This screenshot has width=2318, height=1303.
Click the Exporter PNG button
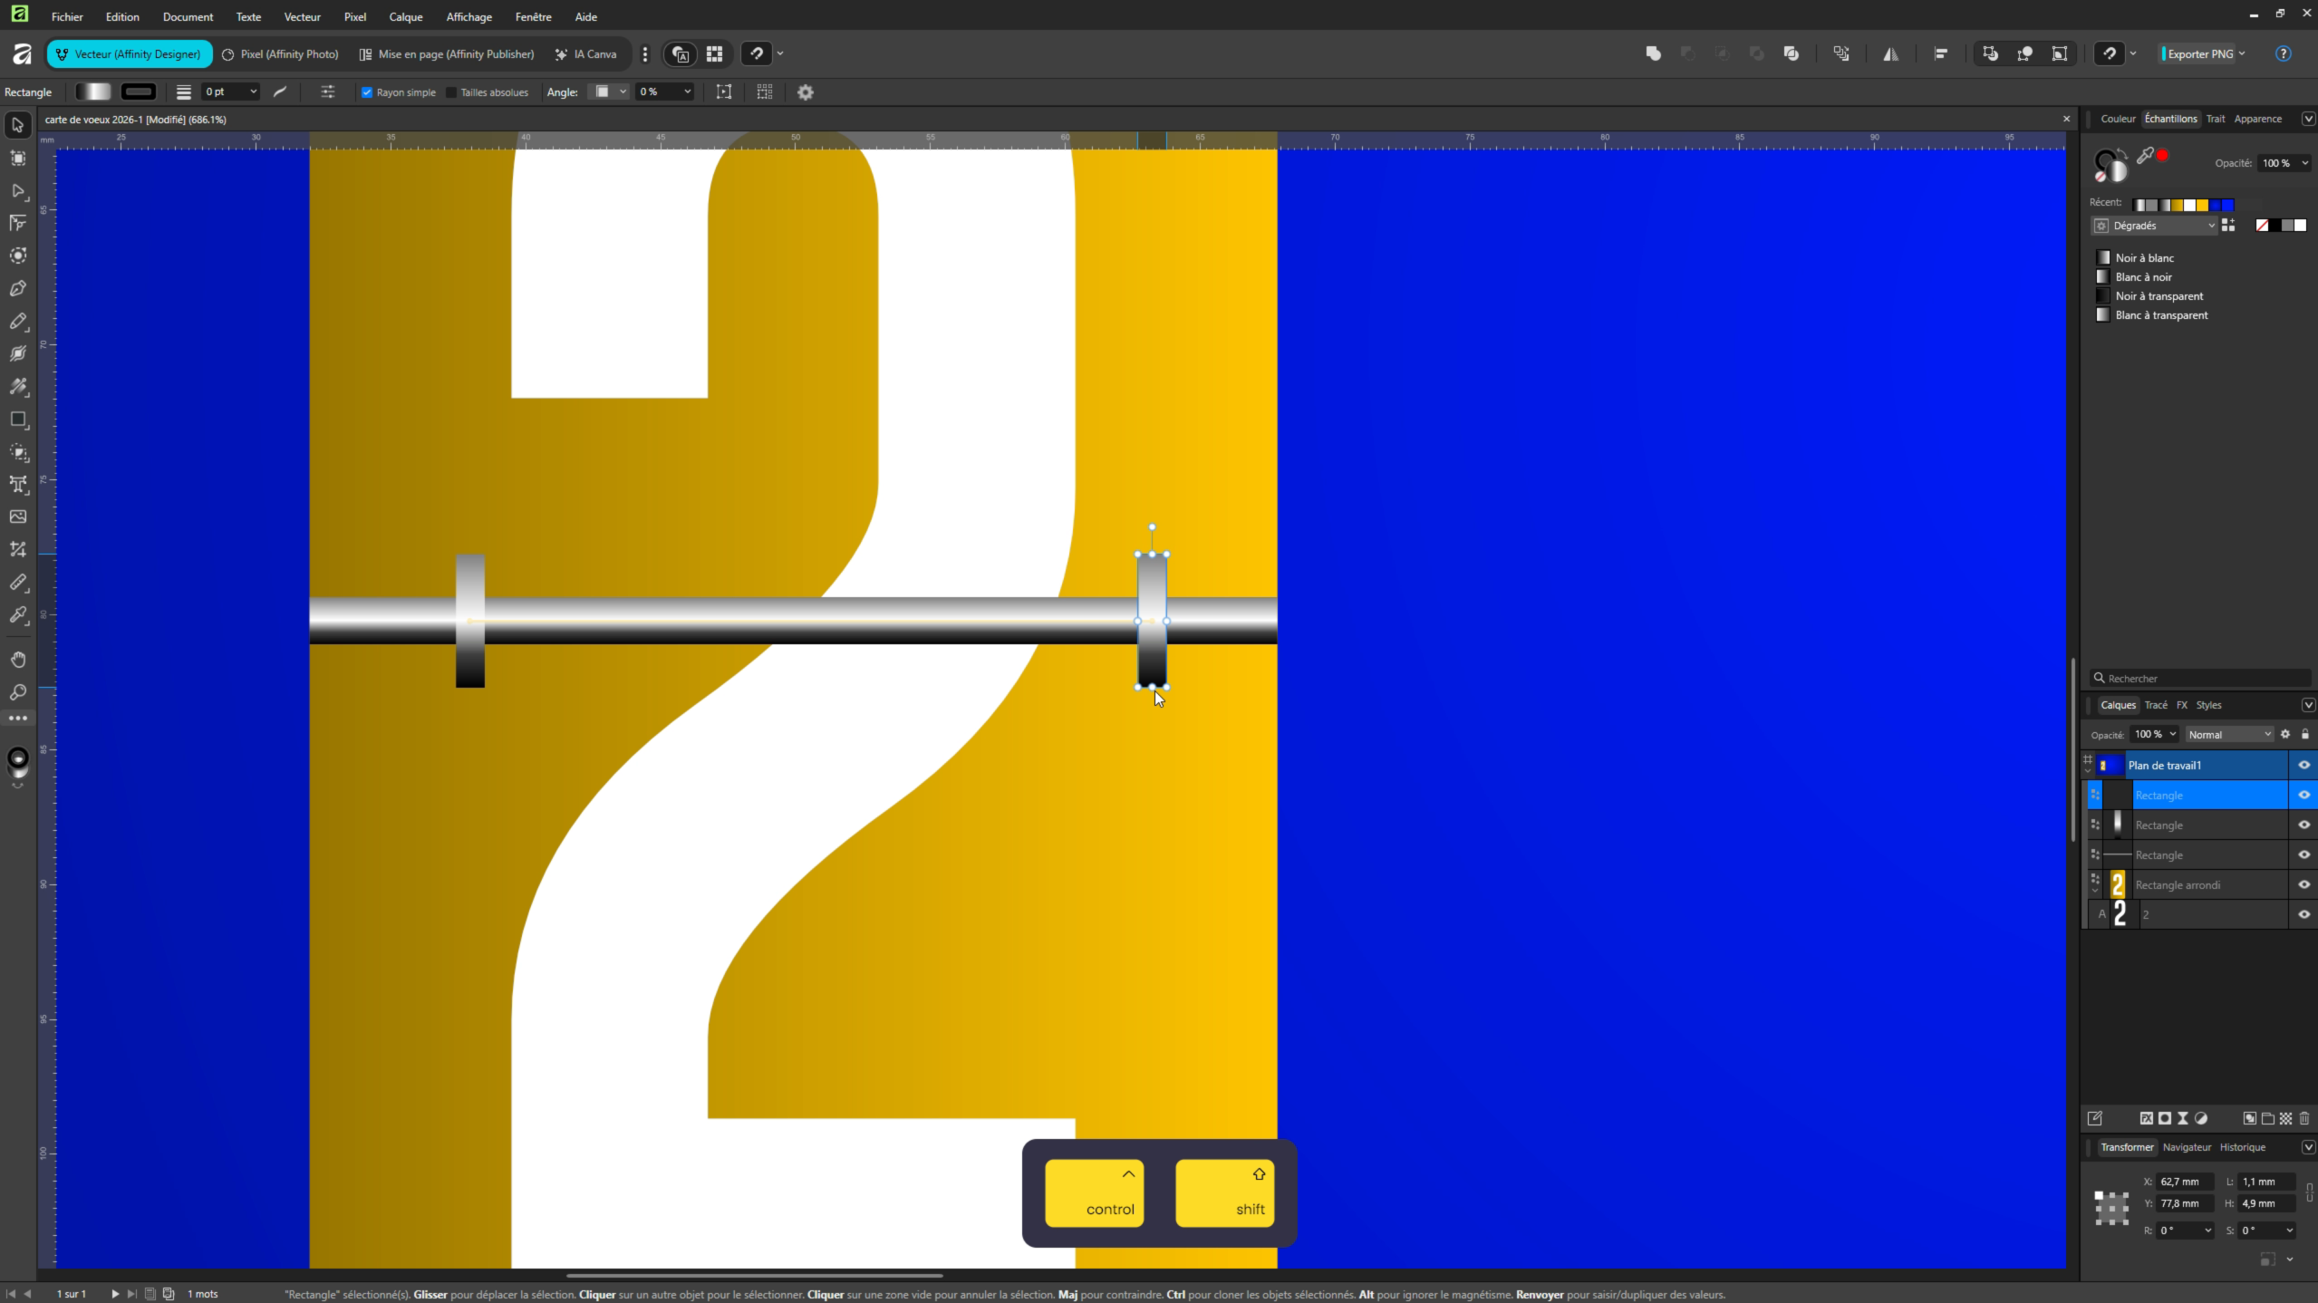[x=2199, y=54]
